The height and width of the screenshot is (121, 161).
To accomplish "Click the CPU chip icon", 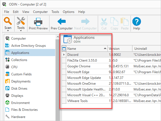I will (x=7, y=67).
